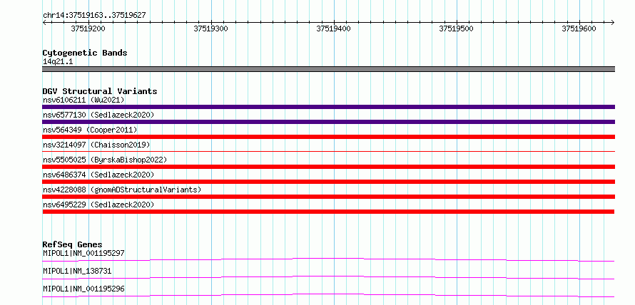Click the purple bar for nsv6106211
635x305 pixels.
pos(328,107)
